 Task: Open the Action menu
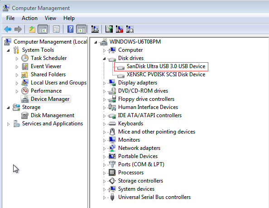(x=29, y=18)
